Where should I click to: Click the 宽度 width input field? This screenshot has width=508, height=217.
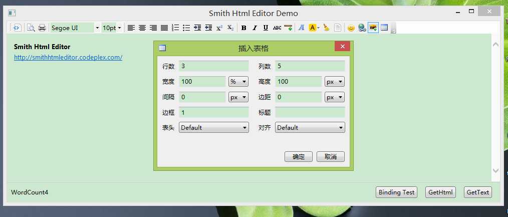[x=202, y=81]
